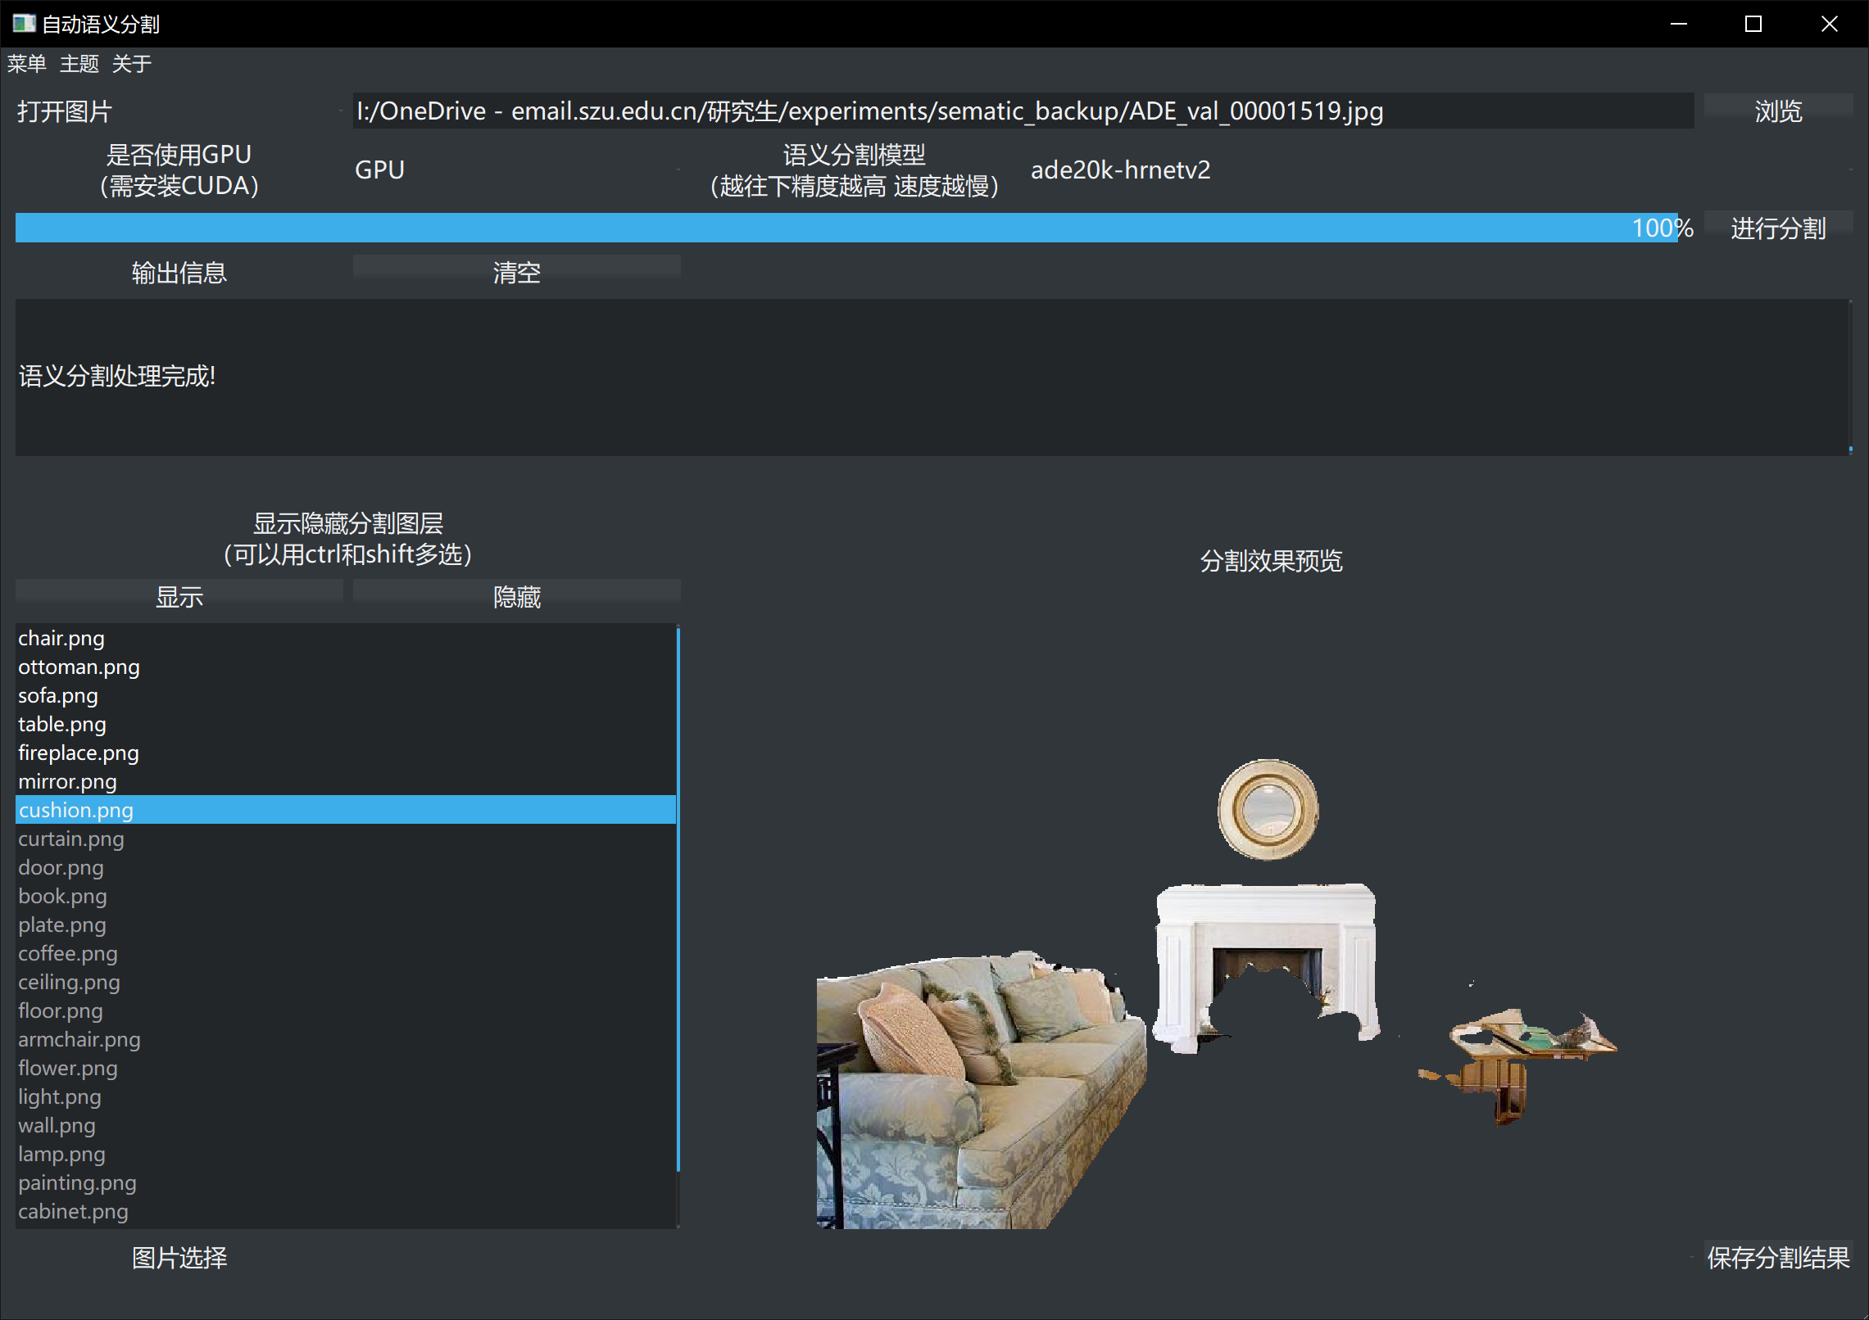
Task: Click the 浏览 browse button
Action: tap(1777, 111)
